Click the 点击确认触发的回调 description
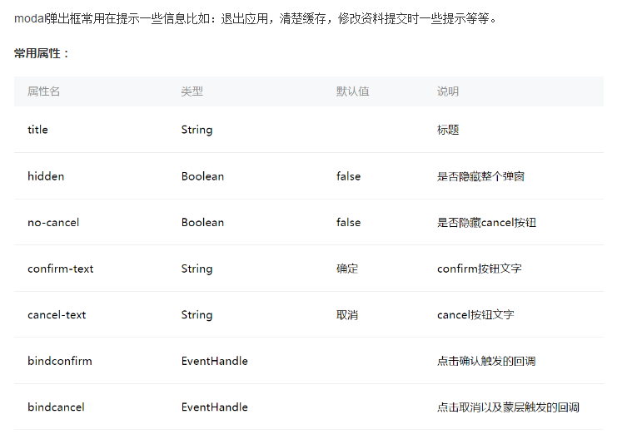The height and width of the screenshot is (434, 617). point(486,361)
